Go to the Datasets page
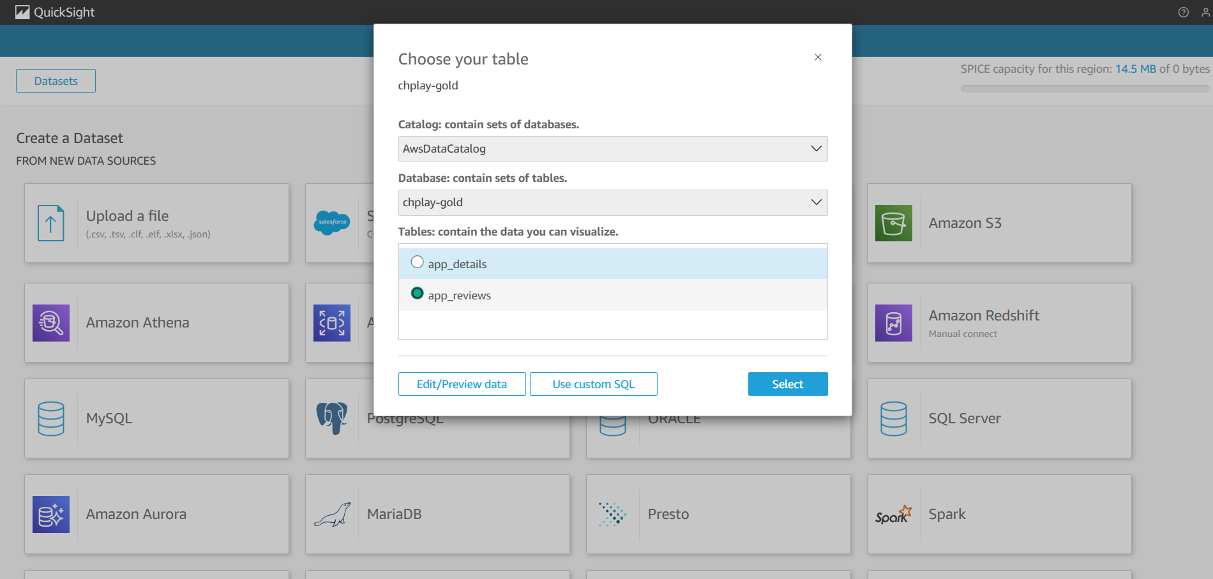Image resolution: width=1213 pixels, height=579 pixels. 56,81
